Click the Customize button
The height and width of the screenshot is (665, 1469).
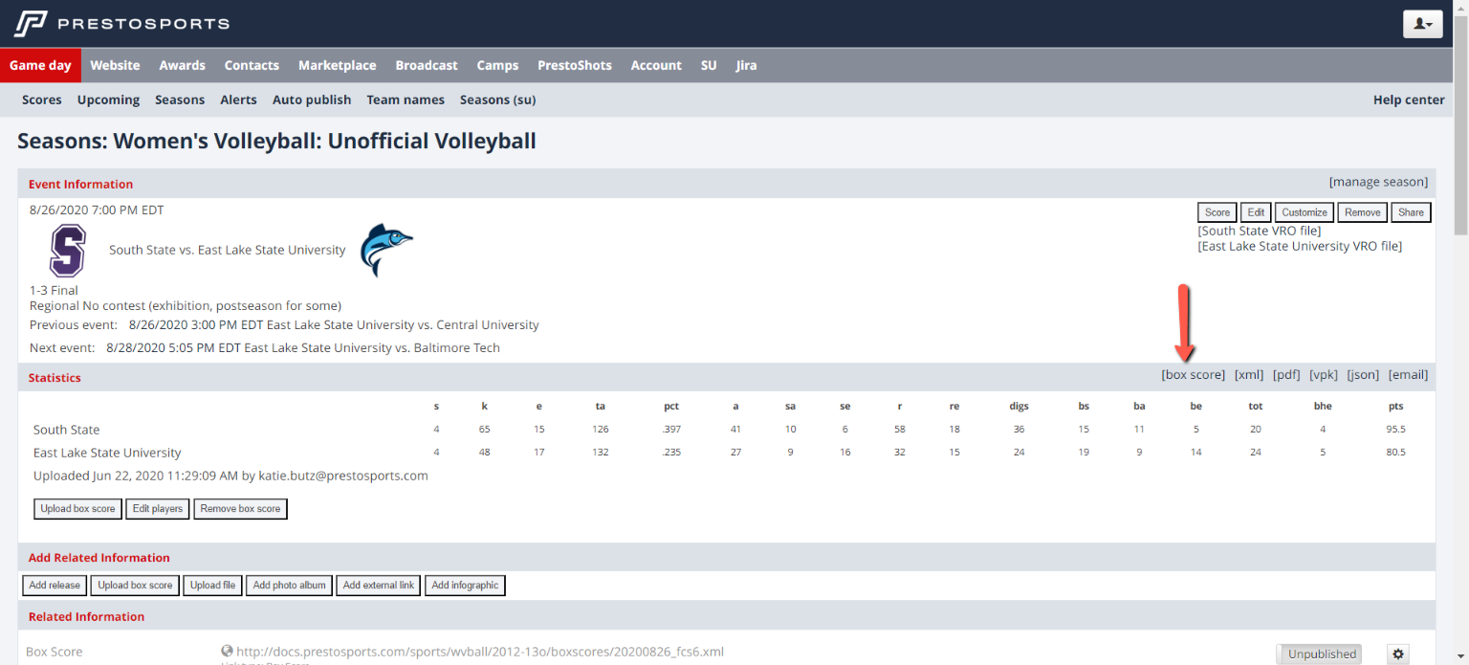coord(1305,212)
